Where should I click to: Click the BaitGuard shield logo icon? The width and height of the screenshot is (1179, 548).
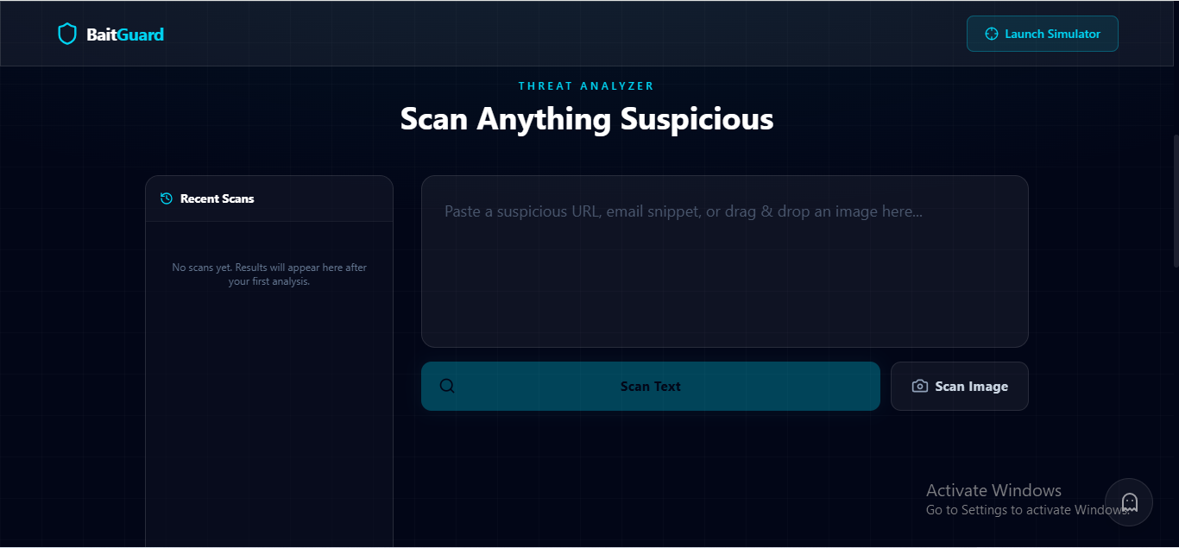click(x=67, y=35)
